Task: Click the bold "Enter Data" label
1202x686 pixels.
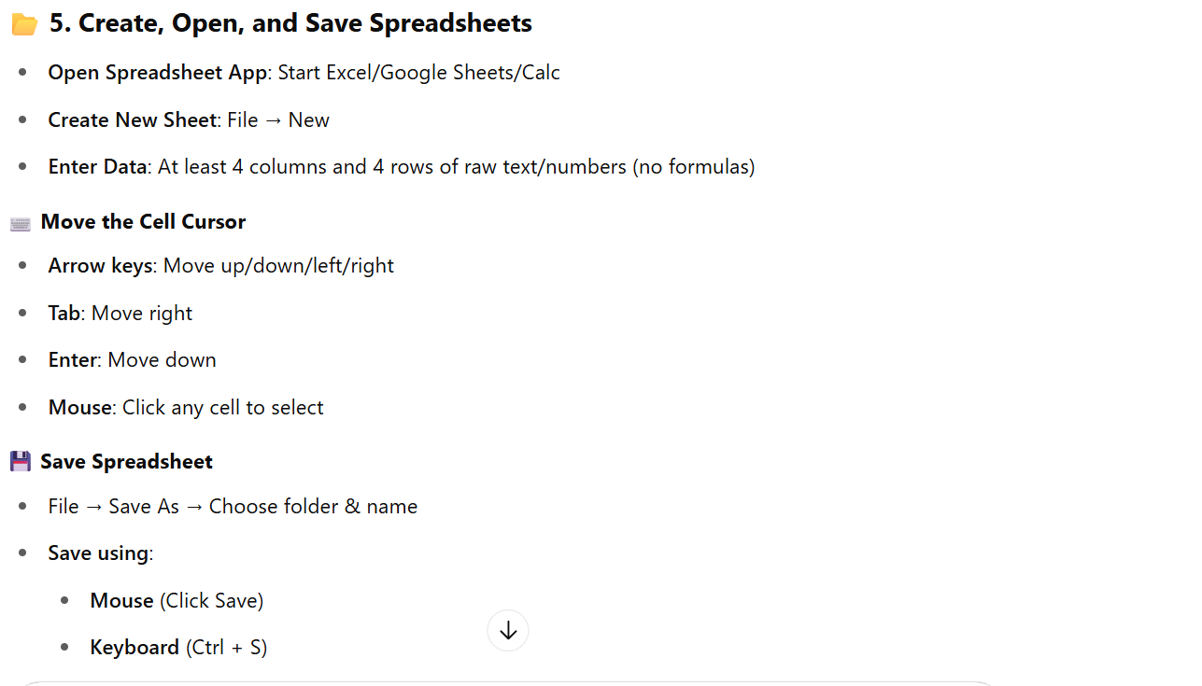Action: tap(97, 167)
